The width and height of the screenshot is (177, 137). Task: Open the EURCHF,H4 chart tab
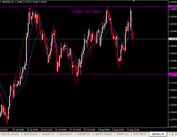[x=140, y=134]
